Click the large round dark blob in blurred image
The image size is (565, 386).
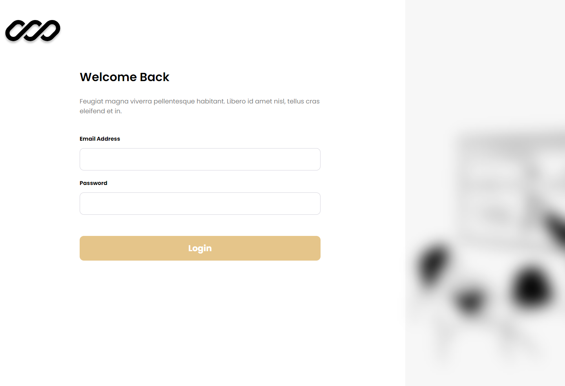coord(532,287)
